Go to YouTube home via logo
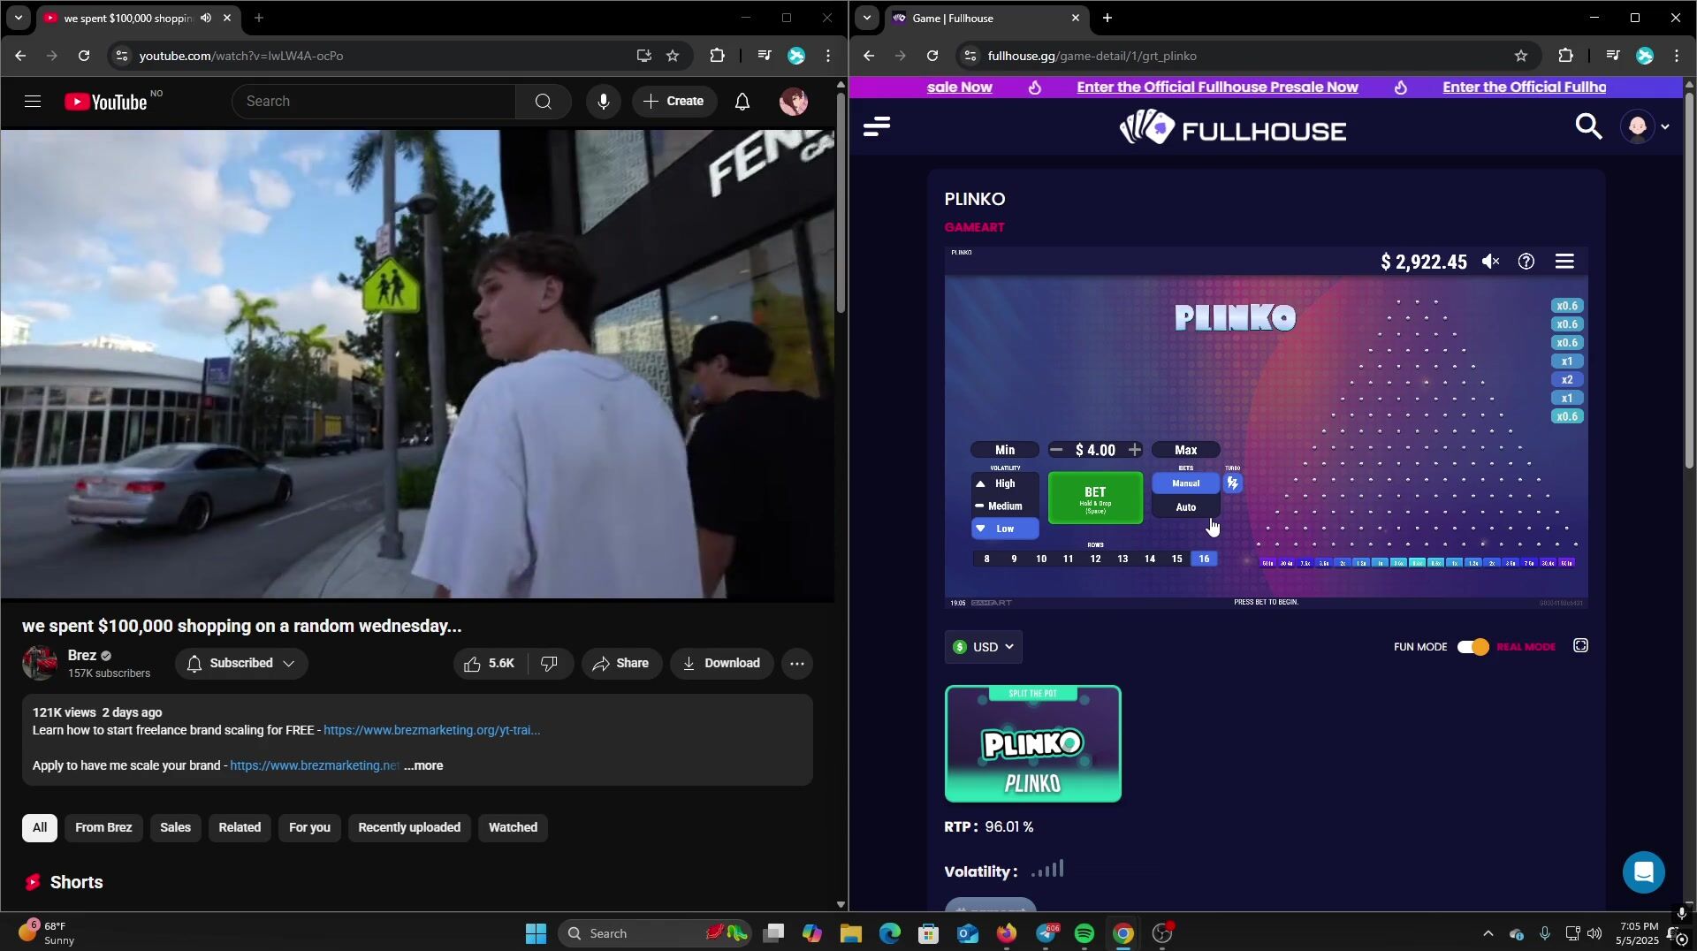This screenshot has height=951, width=1697. click(x=106, y=102)
